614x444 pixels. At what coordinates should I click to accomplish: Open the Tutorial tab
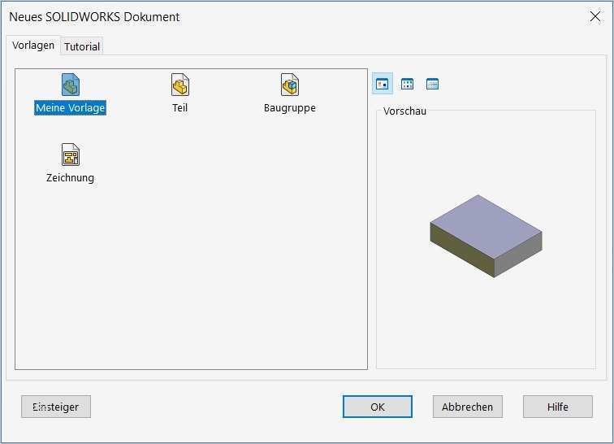[82, 46]
